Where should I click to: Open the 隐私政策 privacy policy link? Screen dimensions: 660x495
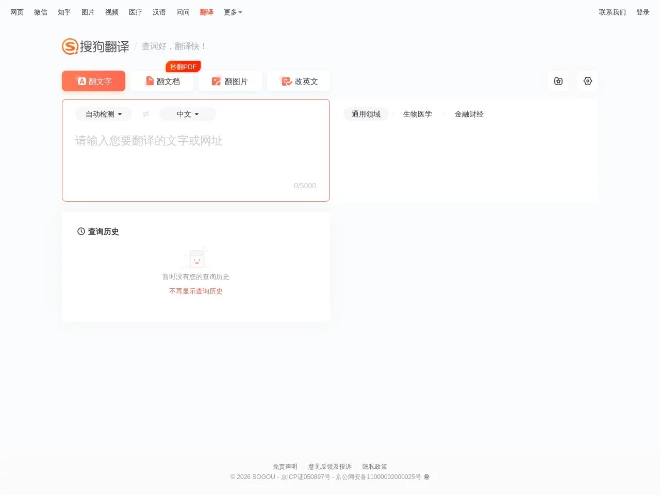coord(375,466)
